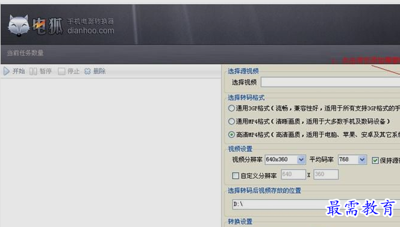Toggle the 保持源 aspect checkbox
This screenshot has width=400, height=227.
(375, 160)
